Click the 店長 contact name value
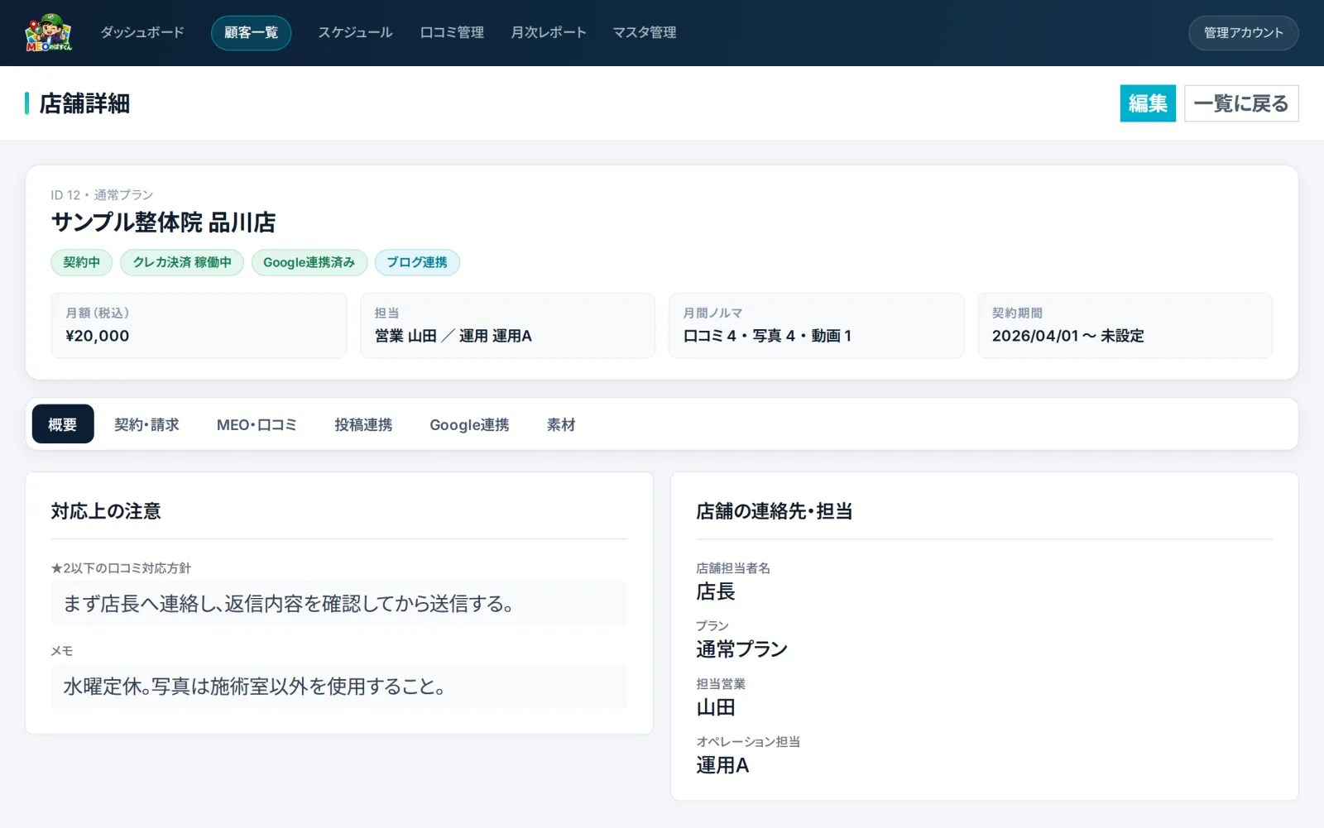 [716, 591]
